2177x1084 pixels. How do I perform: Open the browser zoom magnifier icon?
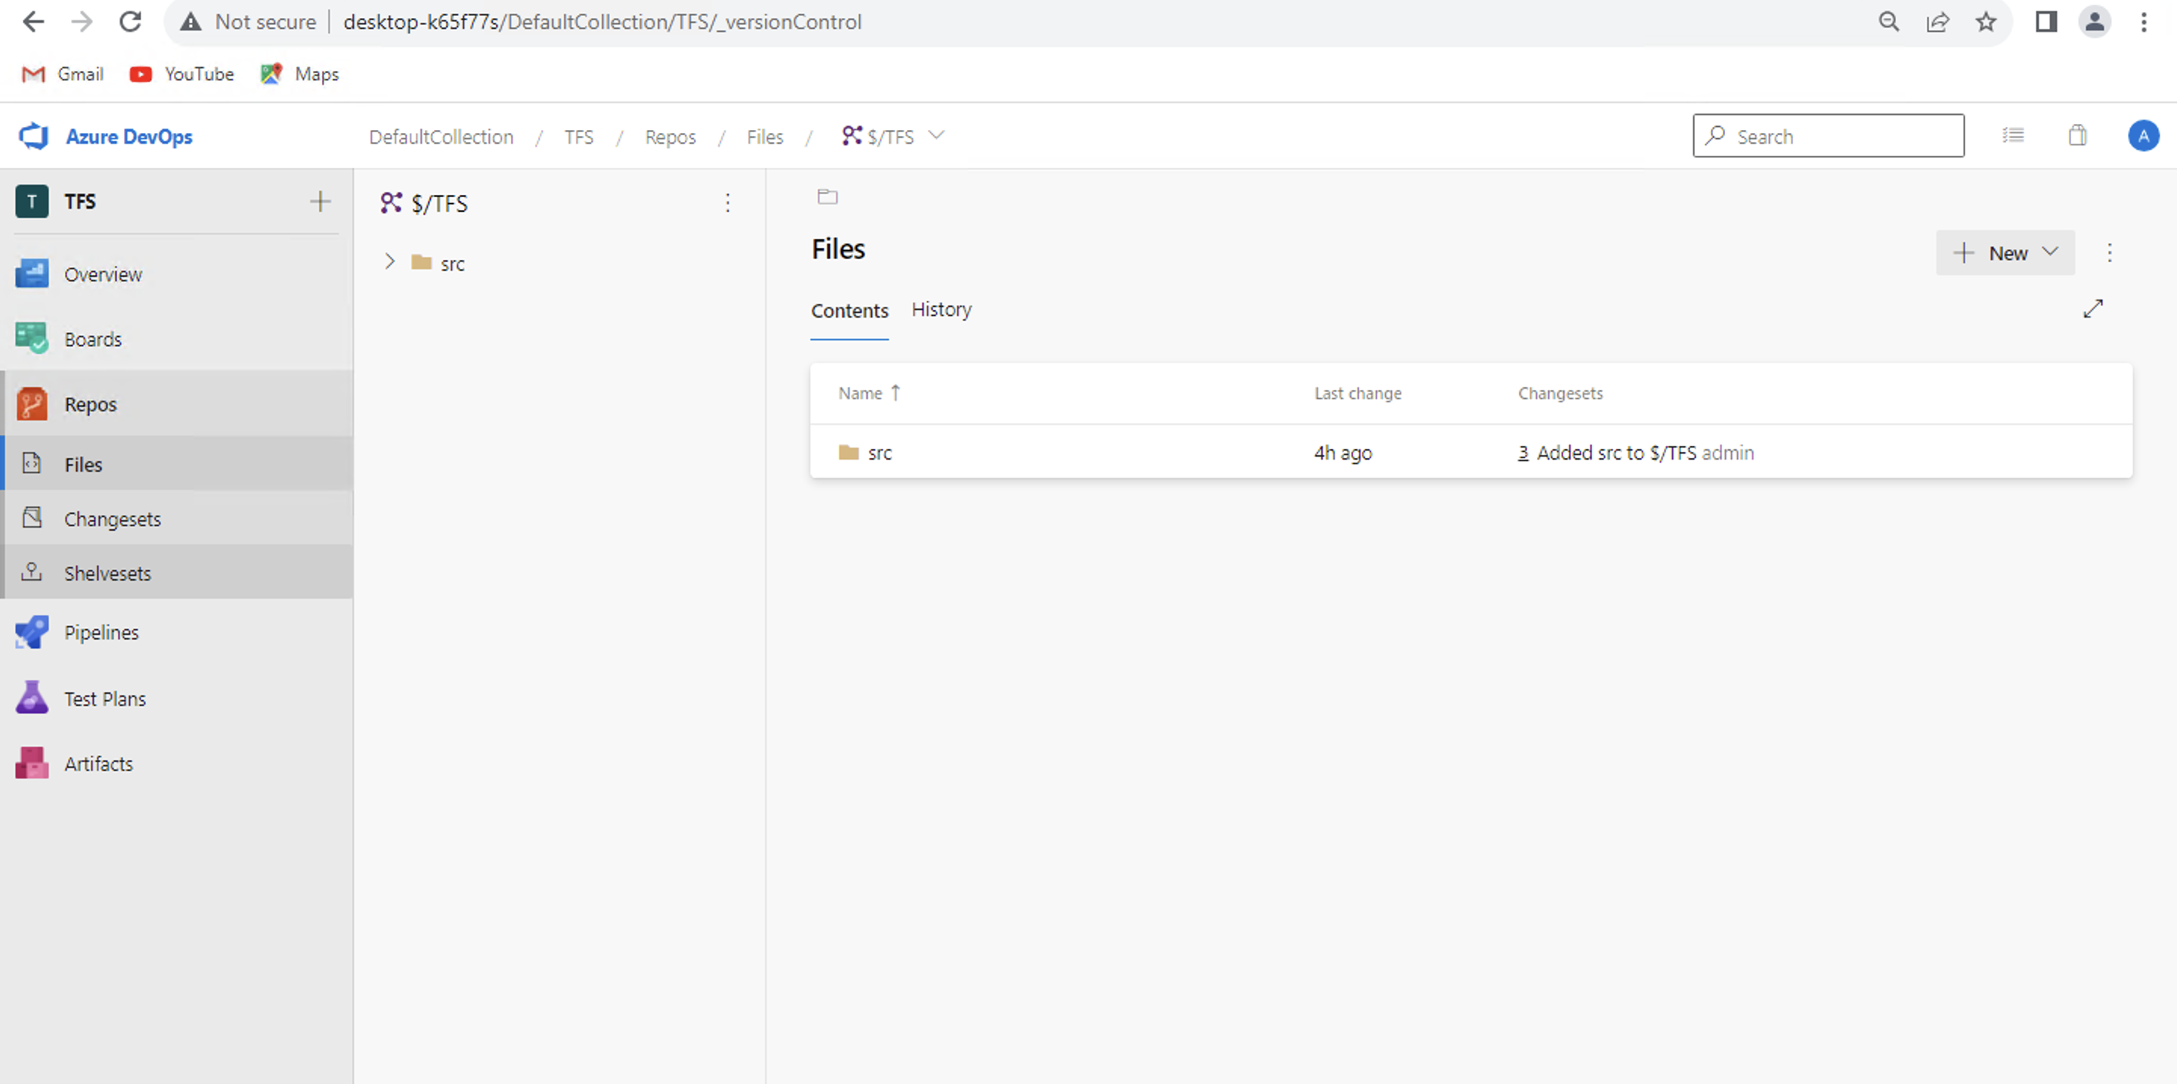1889,21
